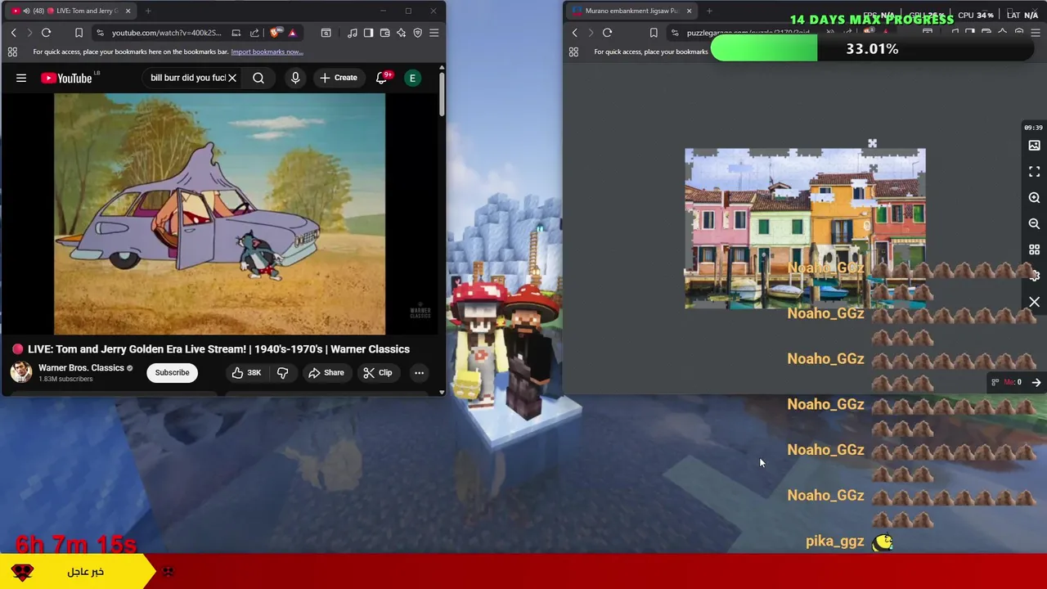Open a new tab in YouTube window
1047x589 pixels.
(x=148, y=11)
